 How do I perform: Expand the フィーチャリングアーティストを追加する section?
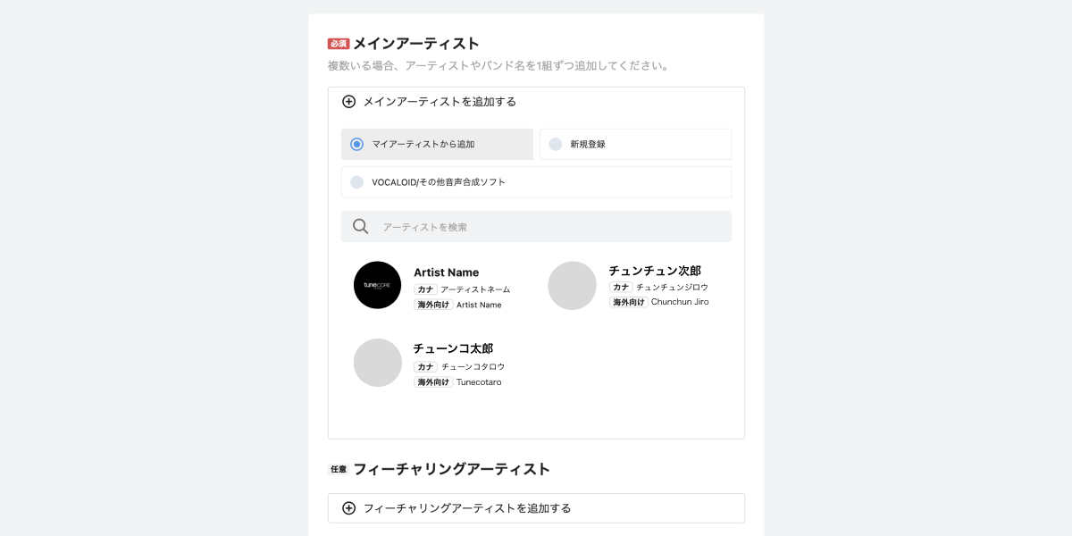tap(536, 508)
